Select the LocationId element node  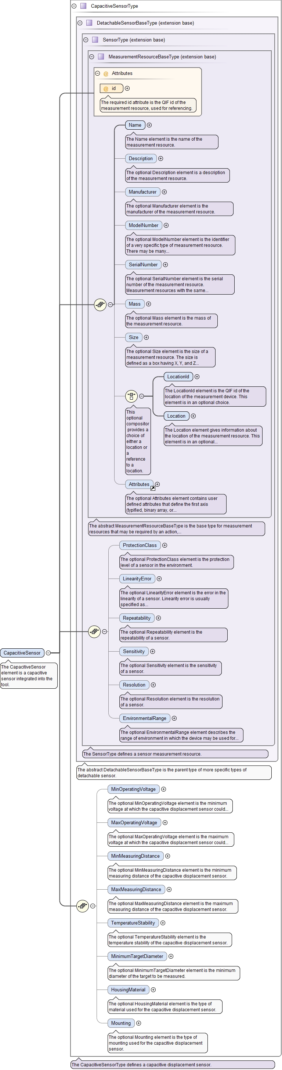[x=178, y=377]
